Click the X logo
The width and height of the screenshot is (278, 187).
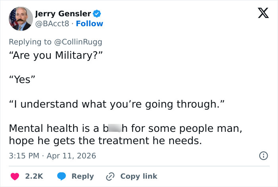point(260,14)
